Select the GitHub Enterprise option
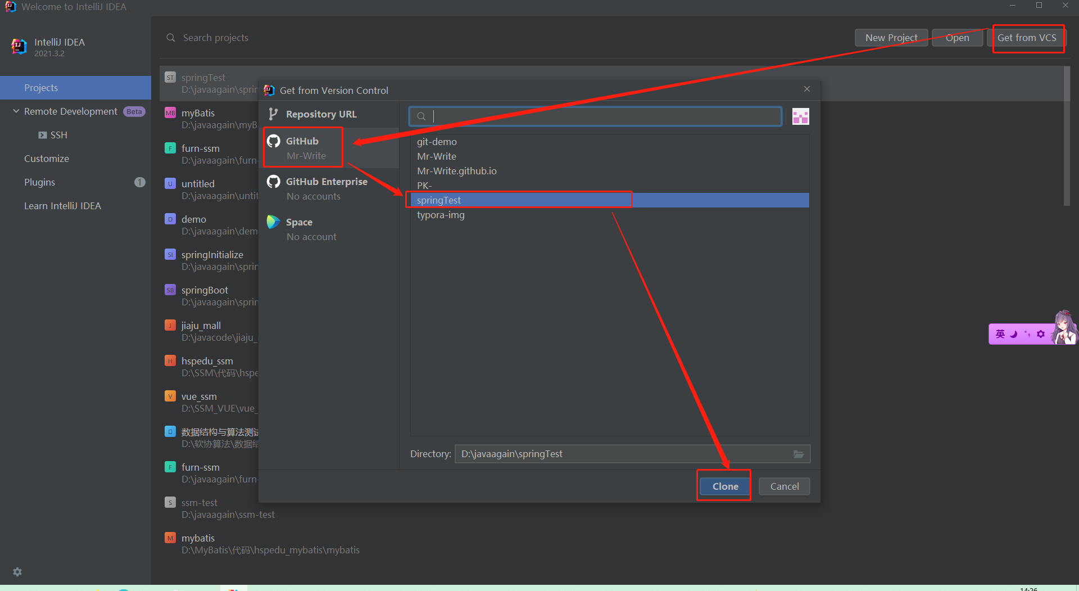The image size is (1079, 591). point(329,188)
